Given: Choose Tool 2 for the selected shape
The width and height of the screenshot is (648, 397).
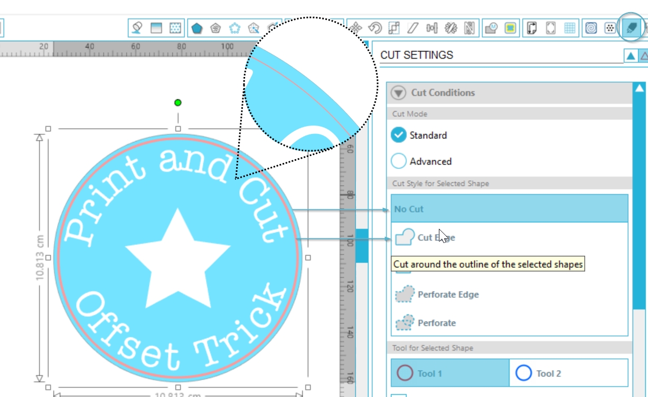Looking at the screenshot, I should 569,373.
